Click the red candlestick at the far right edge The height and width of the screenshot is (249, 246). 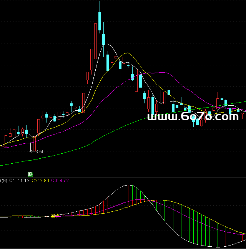[x=242, y=113]
